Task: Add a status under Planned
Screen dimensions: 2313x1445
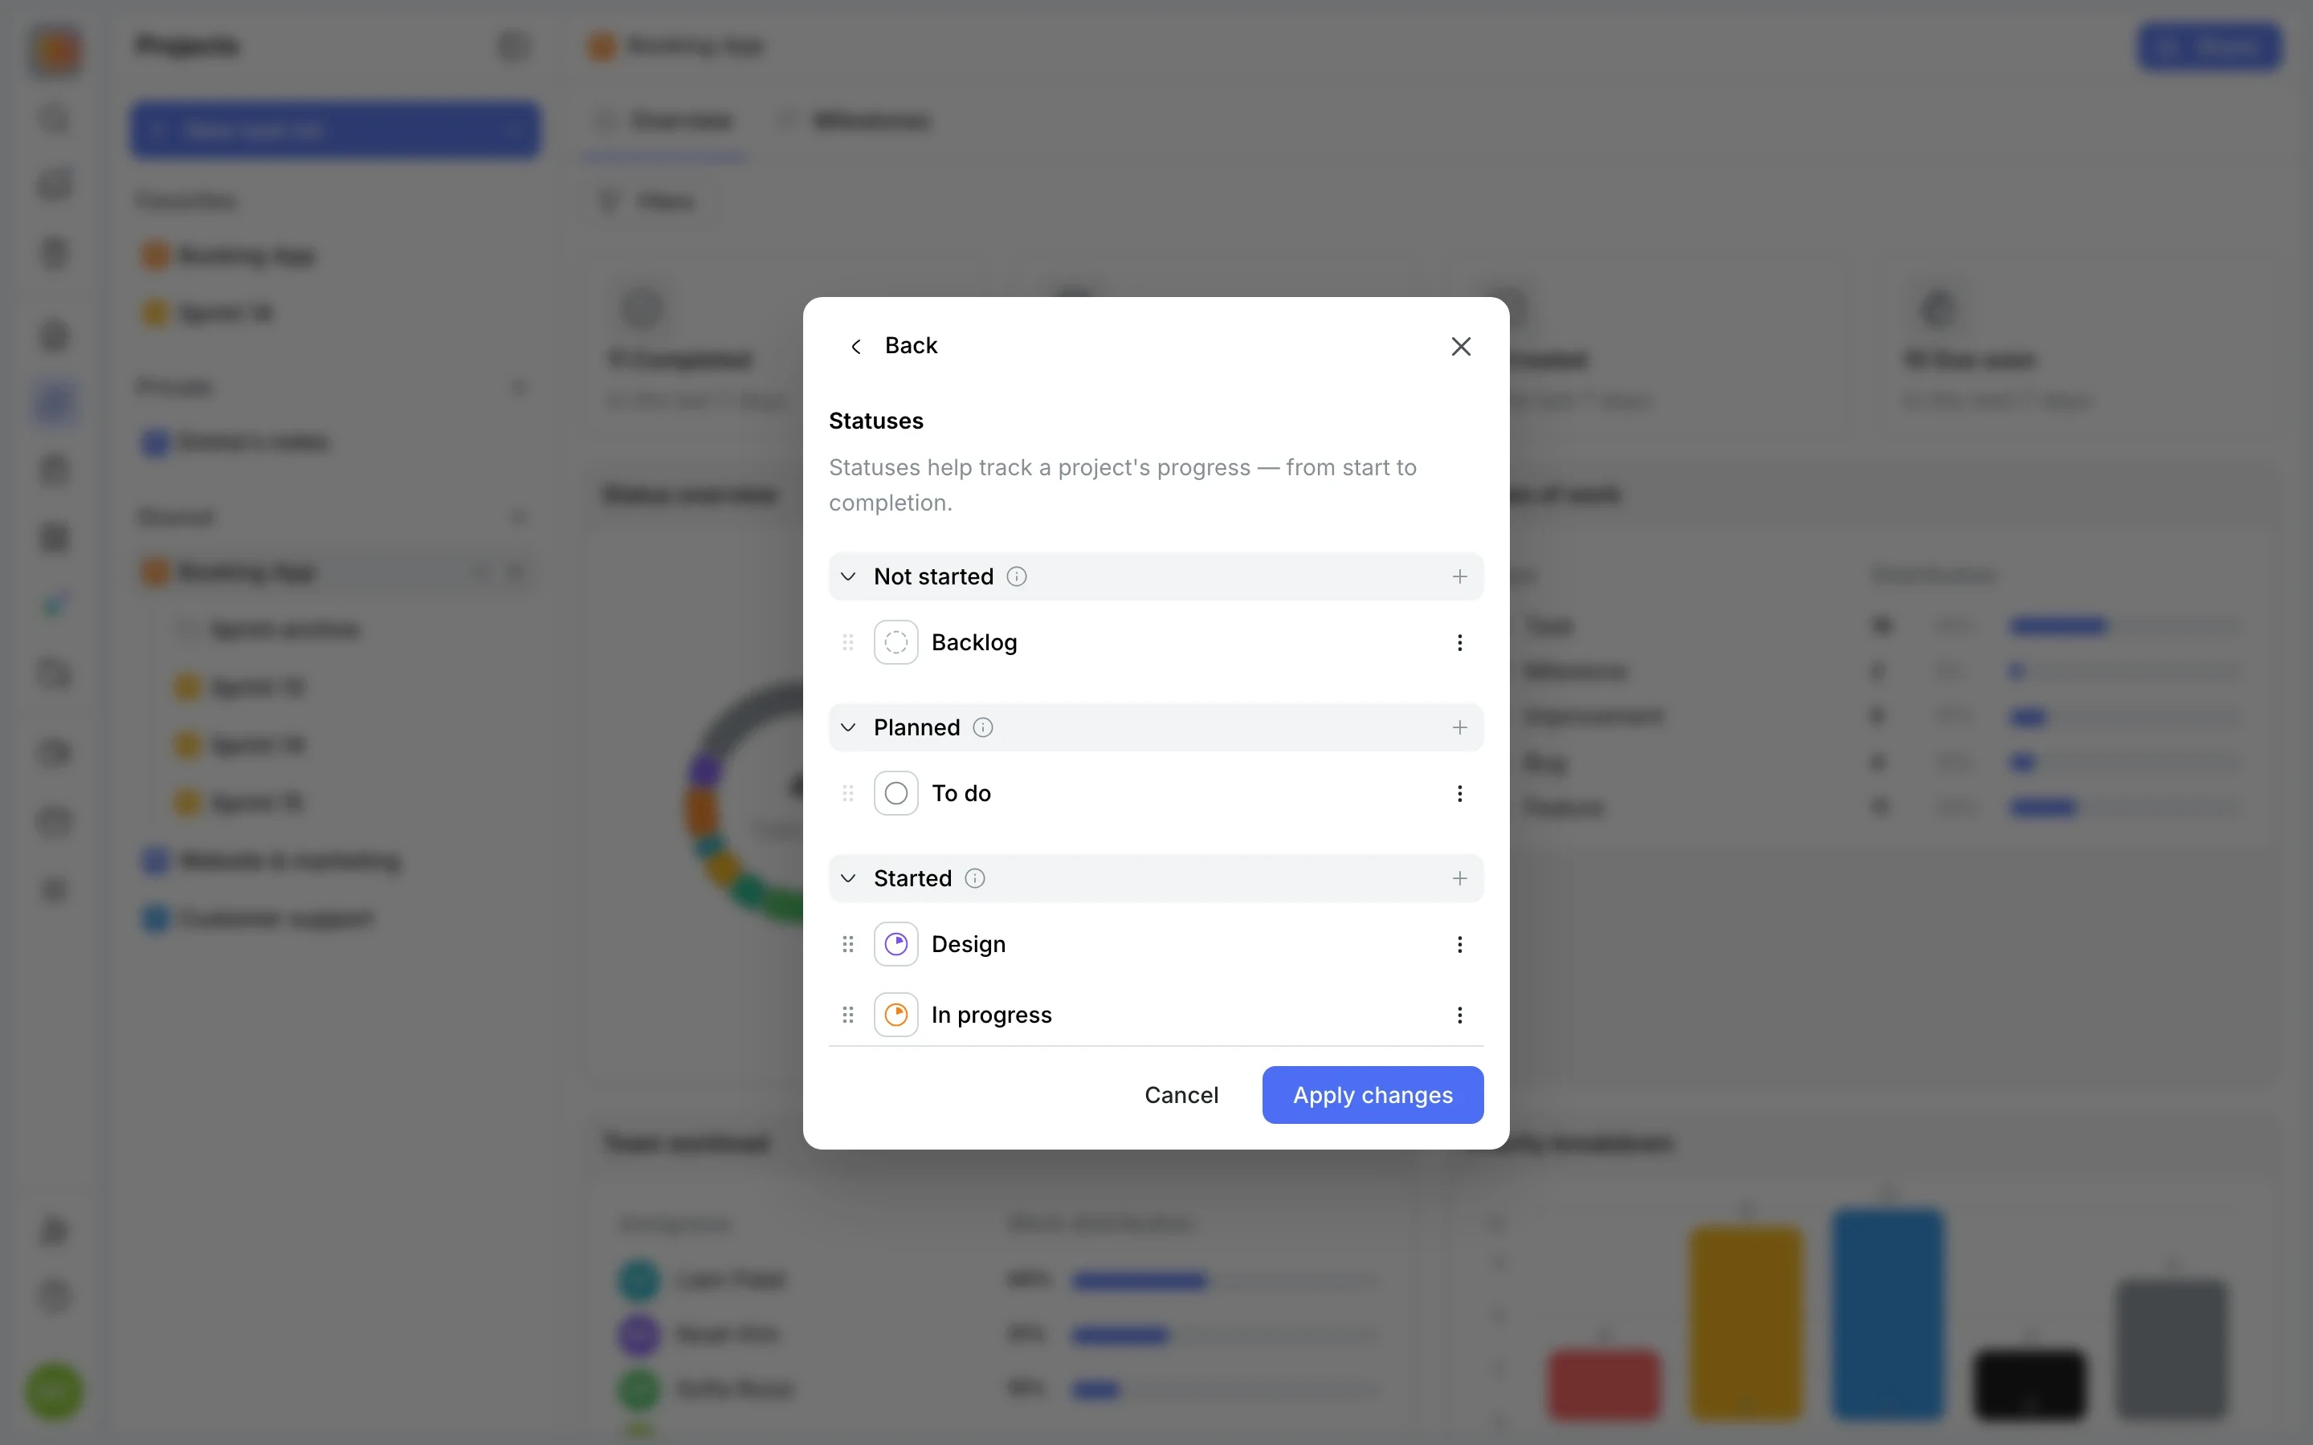Action: click(1459, 727)
